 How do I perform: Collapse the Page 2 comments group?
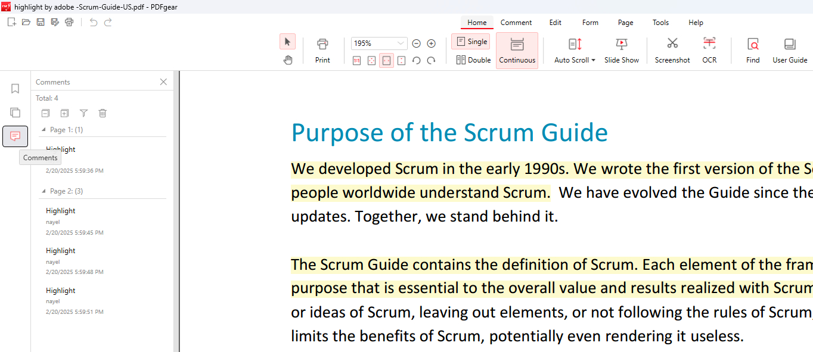(43, 191)
